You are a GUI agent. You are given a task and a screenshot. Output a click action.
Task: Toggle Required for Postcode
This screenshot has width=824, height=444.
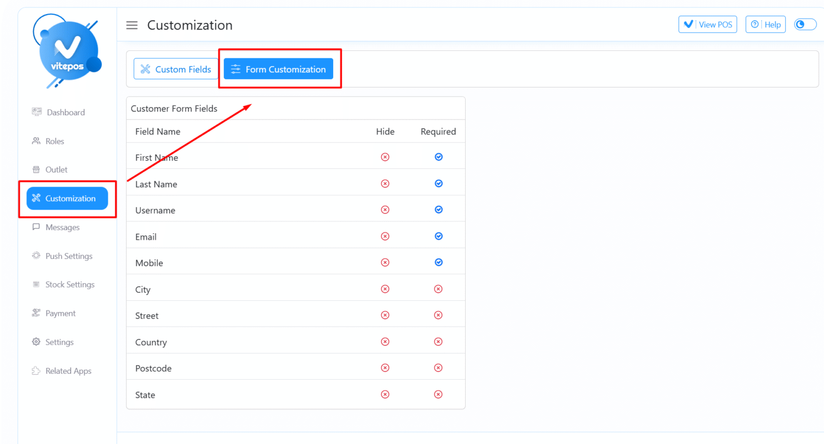tap(438, 368)
